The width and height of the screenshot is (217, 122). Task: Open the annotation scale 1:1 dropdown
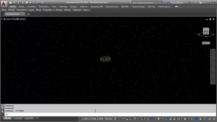click(x=180, y=119)
